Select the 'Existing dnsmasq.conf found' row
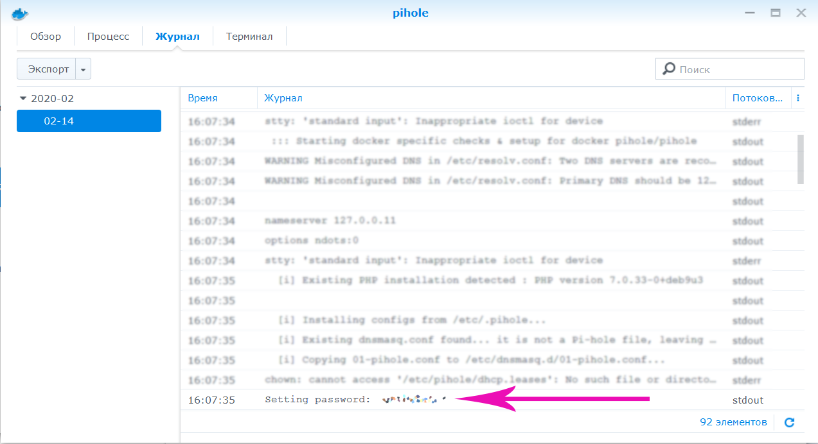Screen dimensions: 818x444 (488, 340)
